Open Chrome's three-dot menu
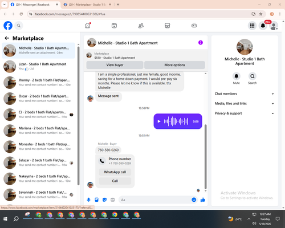285x228 pixels. click(280, 14)
